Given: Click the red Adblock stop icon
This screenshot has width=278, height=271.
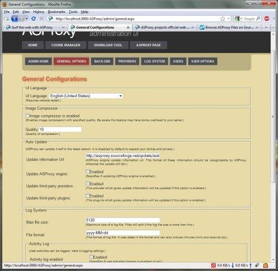Looking at the screenshot, I should point(267,19).
